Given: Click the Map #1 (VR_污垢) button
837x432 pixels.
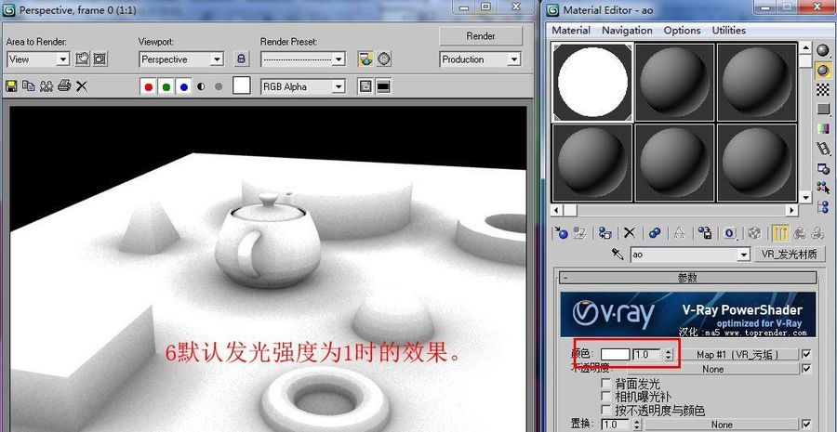Looking at the screenshot, I should [x=737, y=354].
